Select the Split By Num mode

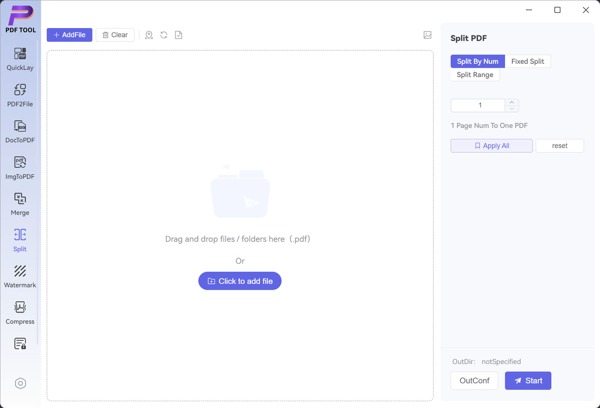[477, 61]
